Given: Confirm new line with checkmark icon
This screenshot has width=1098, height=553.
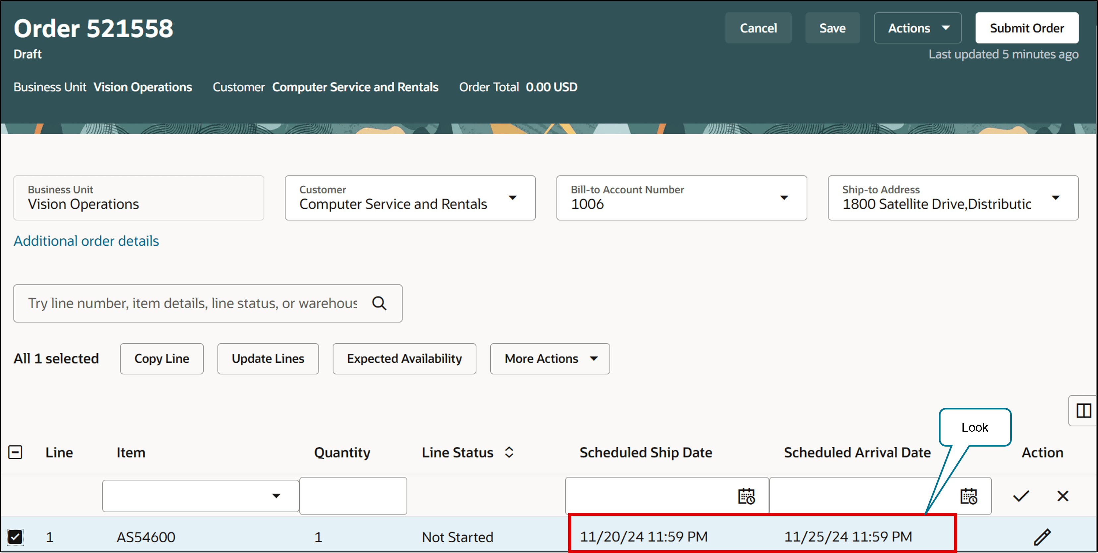Looking at the screenshot, I should pyautogui.click(x=1021, y=496).
